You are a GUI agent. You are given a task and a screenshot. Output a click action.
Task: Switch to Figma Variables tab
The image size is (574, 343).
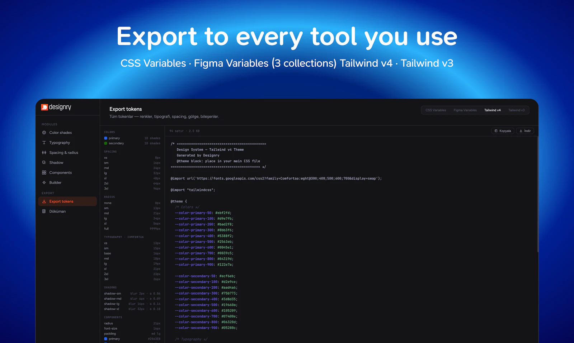pyautogui.click(x=465, y=110)
